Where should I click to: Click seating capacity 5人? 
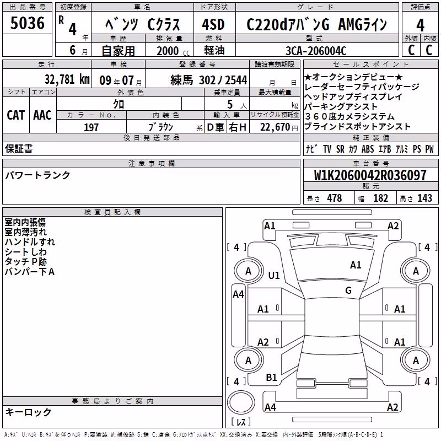(x=237, y=104)
